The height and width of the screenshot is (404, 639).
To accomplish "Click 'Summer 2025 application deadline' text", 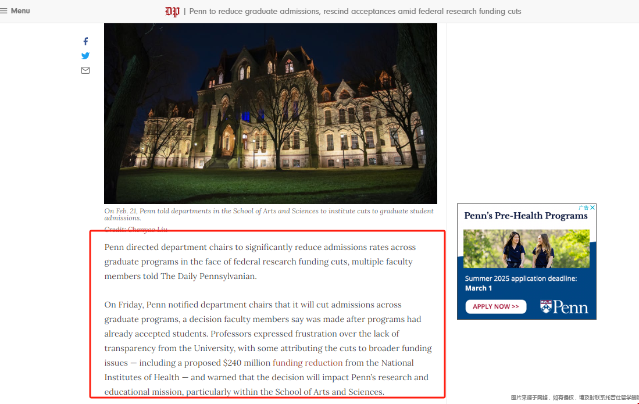I will (521, 278).
